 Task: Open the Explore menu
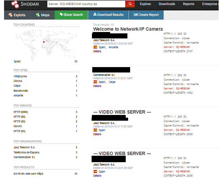tap(145, 4)
